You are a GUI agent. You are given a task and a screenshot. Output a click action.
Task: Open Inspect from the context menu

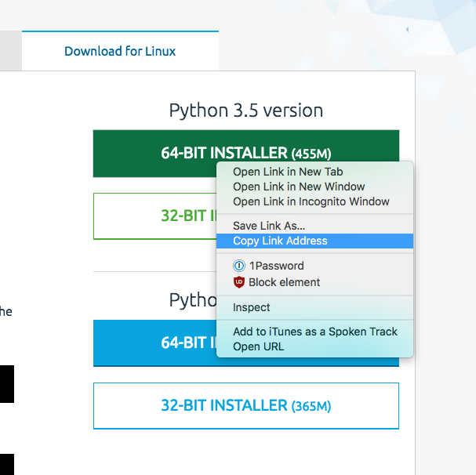(x=251, y=307)
